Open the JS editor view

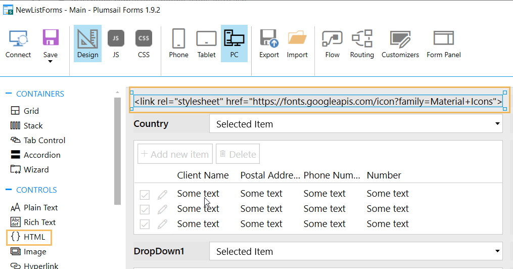(116, 43)
